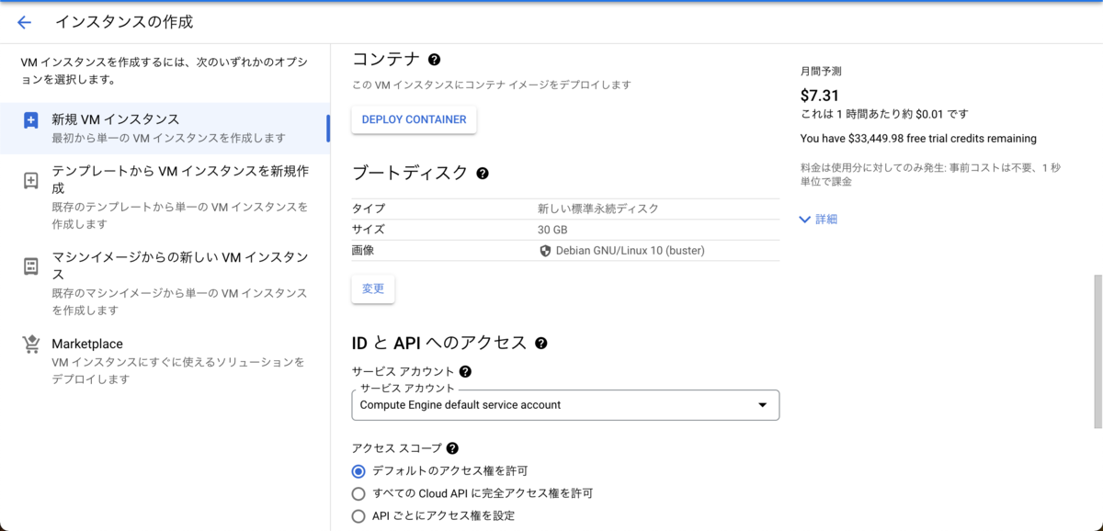Open the Marketplace option

[165, 361]
